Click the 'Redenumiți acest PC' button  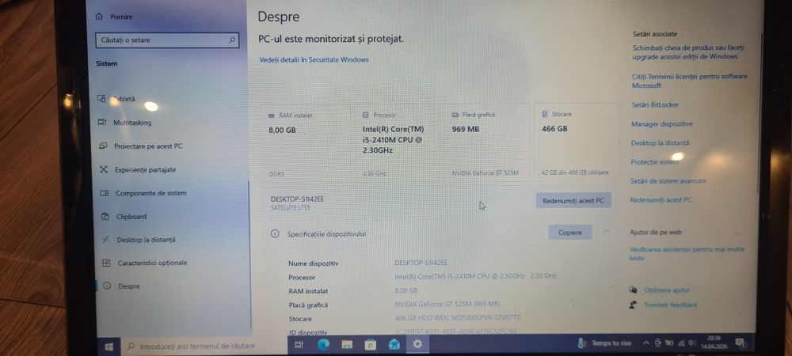click(x=573, y=200)
